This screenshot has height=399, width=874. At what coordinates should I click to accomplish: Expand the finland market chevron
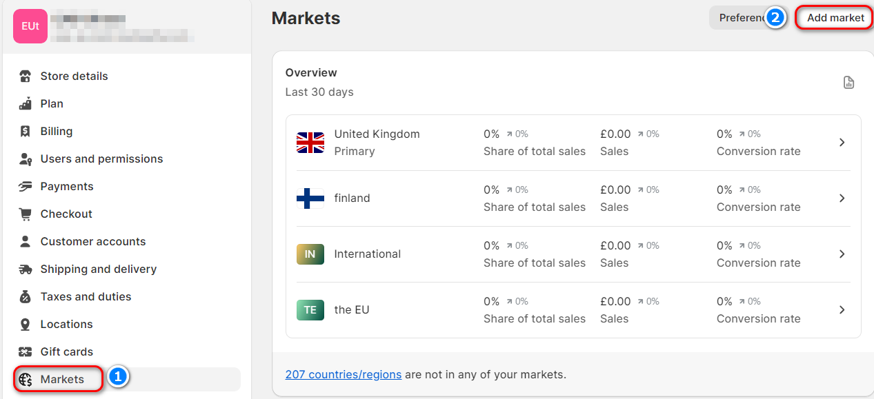tap(842, 198)
